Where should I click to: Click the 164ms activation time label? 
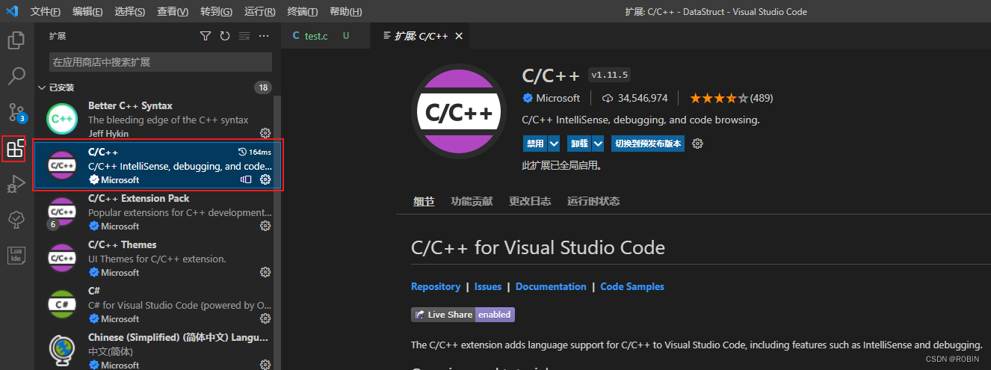[x=254, y=152]
